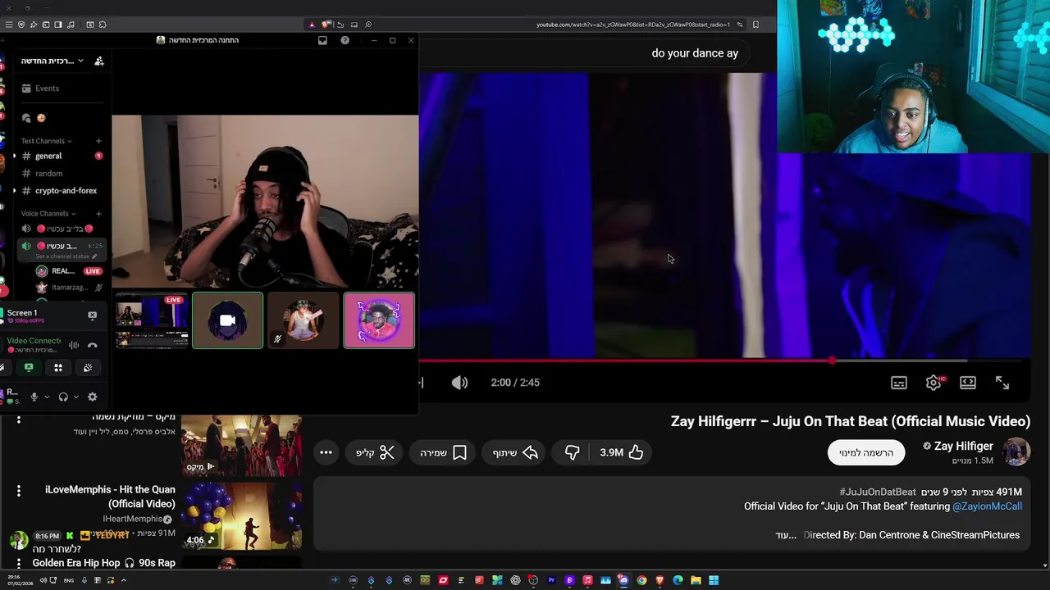
Task: Create a new voice channel plus icon
Action: (98, 214)
